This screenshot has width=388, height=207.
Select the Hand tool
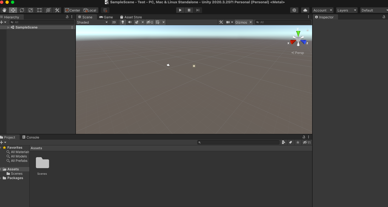(4, 10)
